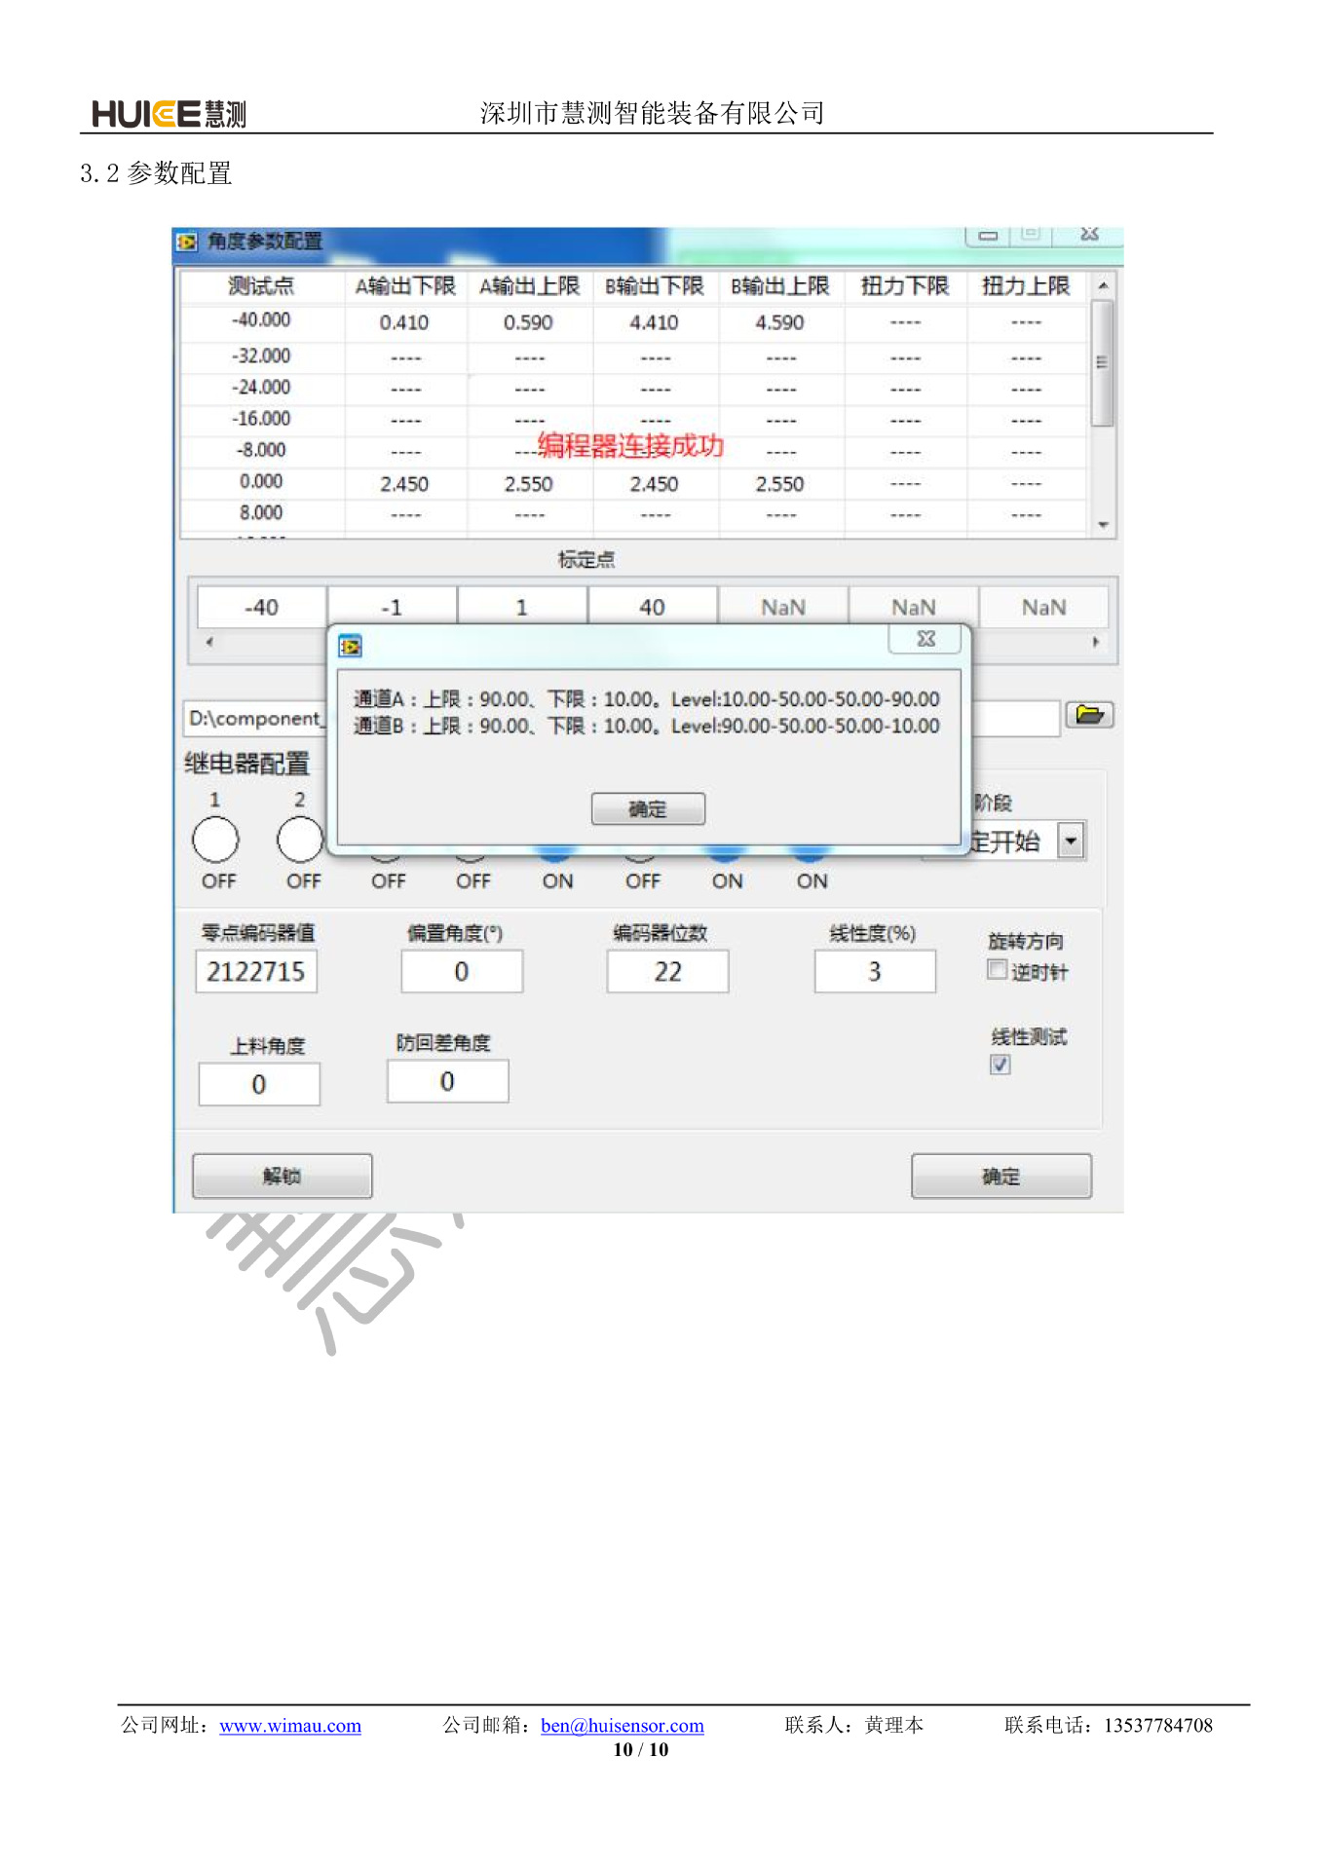
Task: Open the 阶段 dropdown arrow
Action: click(1071, 841)
